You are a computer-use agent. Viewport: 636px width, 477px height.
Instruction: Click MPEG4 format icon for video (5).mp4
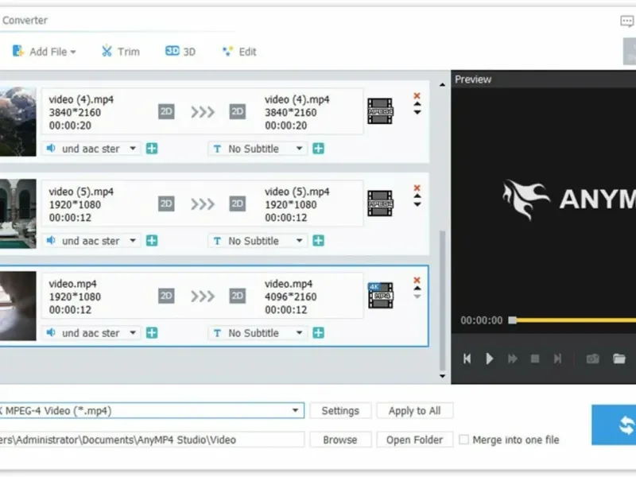[380, 204]
